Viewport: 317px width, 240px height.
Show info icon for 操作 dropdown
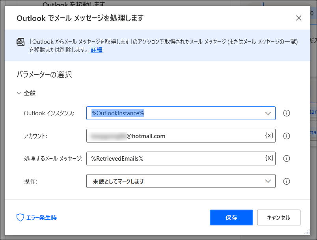pos(286,181)
